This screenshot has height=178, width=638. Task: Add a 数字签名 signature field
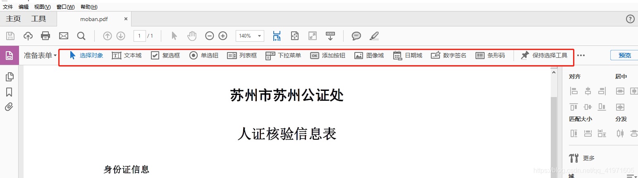[x=449, y=55]
